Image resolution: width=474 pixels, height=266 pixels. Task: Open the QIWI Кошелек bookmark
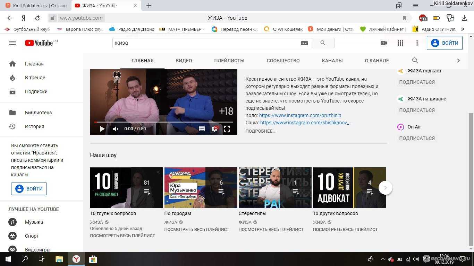click(x=283, y=29)
